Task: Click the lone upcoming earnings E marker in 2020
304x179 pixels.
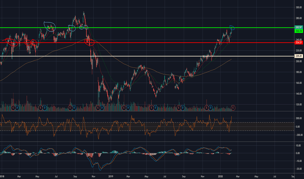Action: click(233, 108)
